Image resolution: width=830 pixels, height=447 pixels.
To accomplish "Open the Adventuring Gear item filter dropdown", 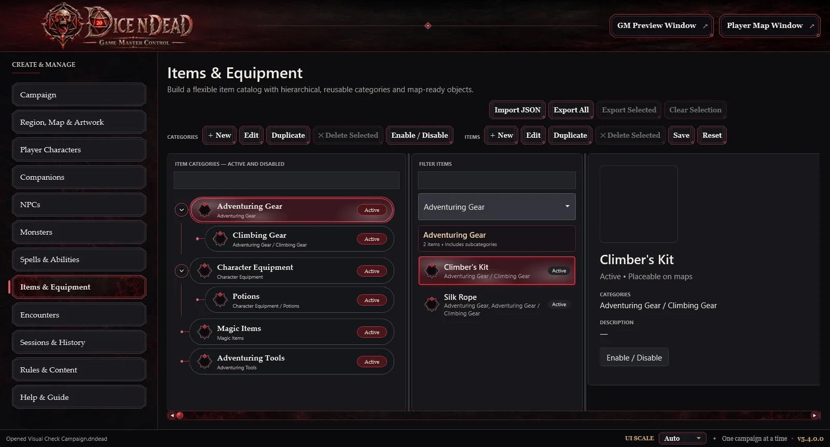I will [x=497, y=207].
